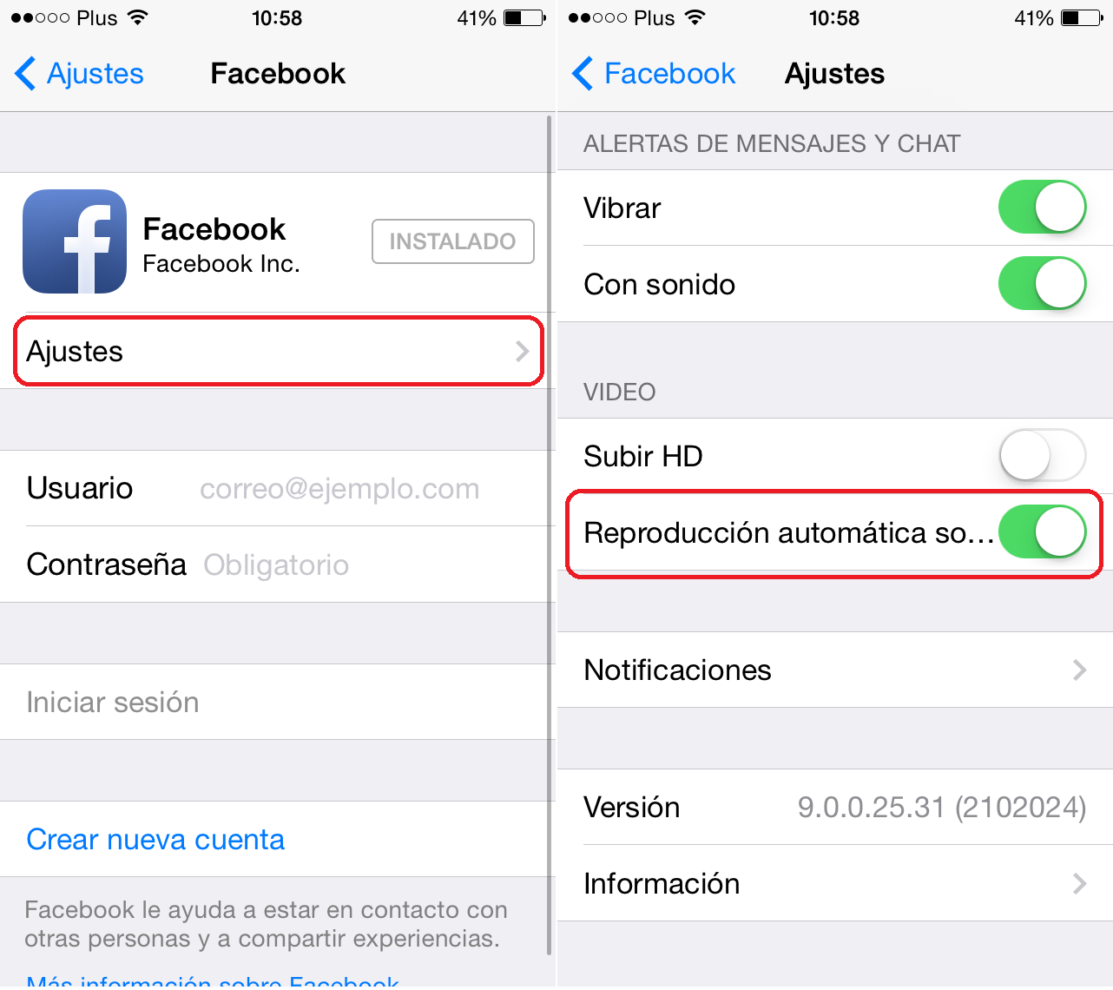Tap the left screen Wi-Fi icon

[138, 17]
